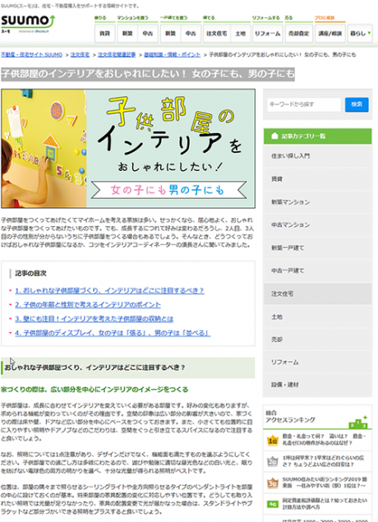Select the リフォーム navigation button
The height and width of the screenshot is (522, 378).
click(268, 33)
